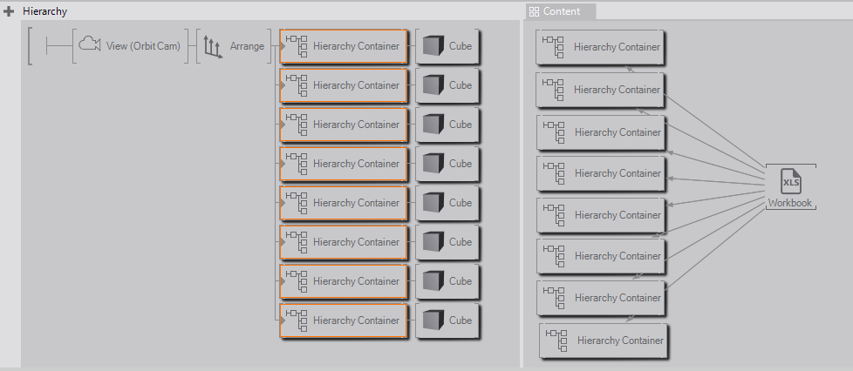
Task: Select sixth Hierarchy Container label in Hierarchy panel
Action: click(356, 242)
